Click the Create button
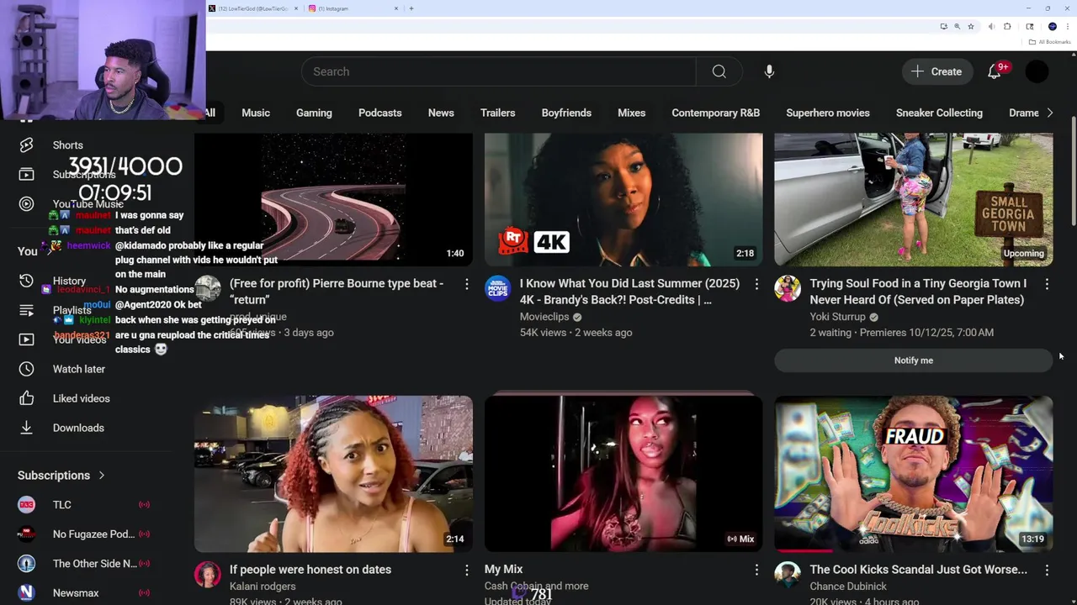This screenshot has width=1077, height=605. click(936, 71)
